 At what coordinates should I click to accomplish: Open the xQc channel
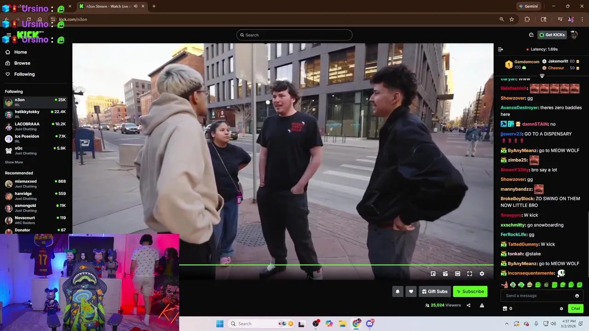35,150
